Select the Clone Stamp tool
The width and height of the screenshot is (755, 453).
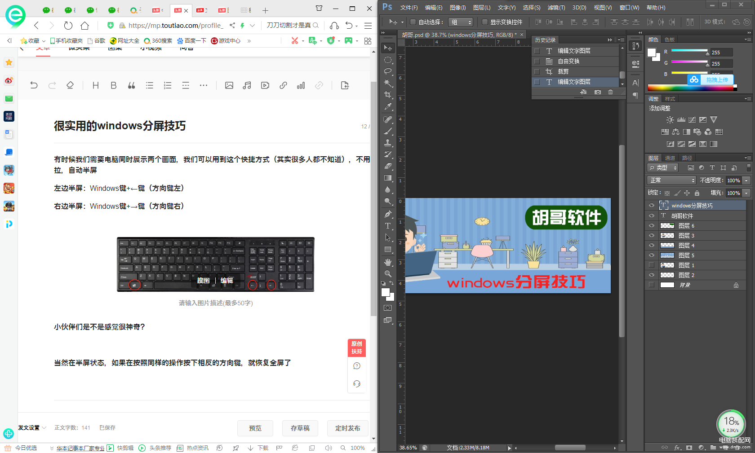pos(388,143)
